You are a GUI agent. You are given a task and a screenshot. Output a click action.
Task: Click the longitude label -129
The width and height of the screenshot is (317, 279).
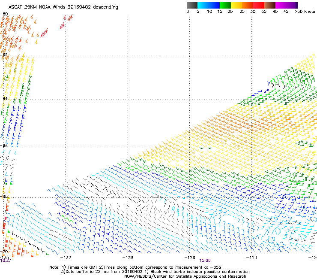128,258
